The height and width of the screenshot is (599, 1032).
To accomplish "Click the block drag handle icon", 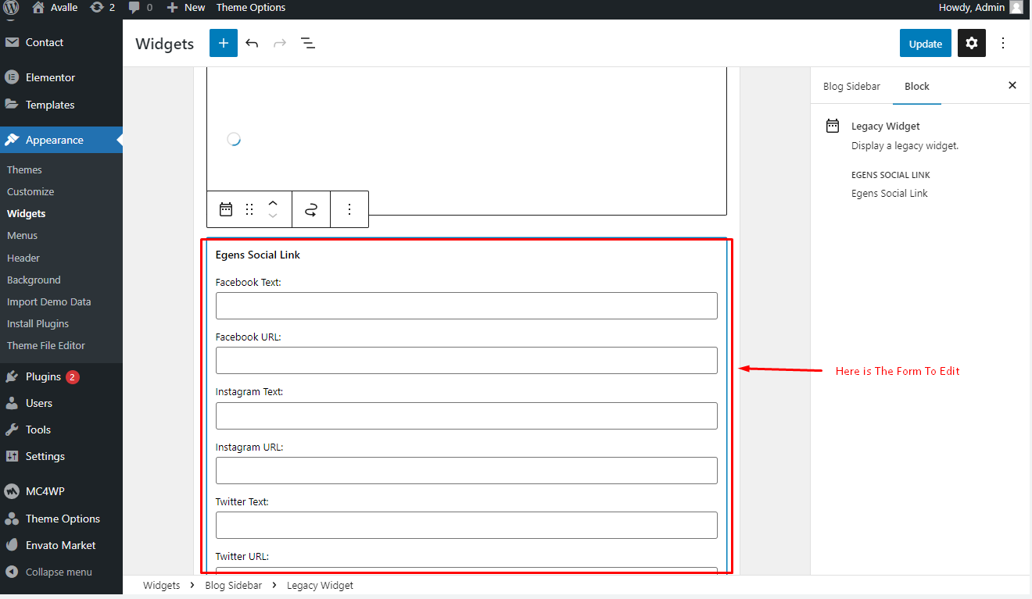I will [249, 209].
